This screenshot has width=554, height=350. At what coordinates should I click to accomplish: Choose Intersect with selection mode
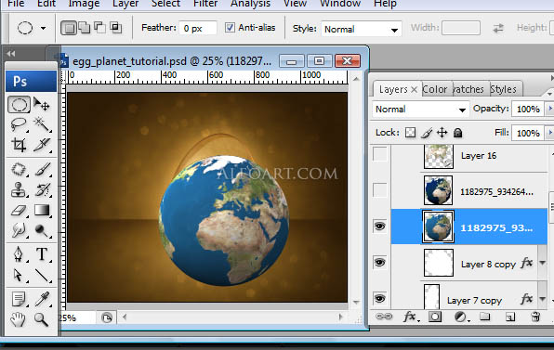(115, 28)
